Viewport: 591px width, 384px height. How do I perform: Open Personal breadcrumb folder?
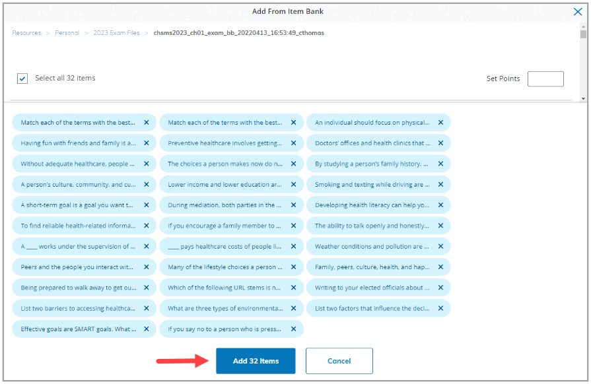[67, 33]
